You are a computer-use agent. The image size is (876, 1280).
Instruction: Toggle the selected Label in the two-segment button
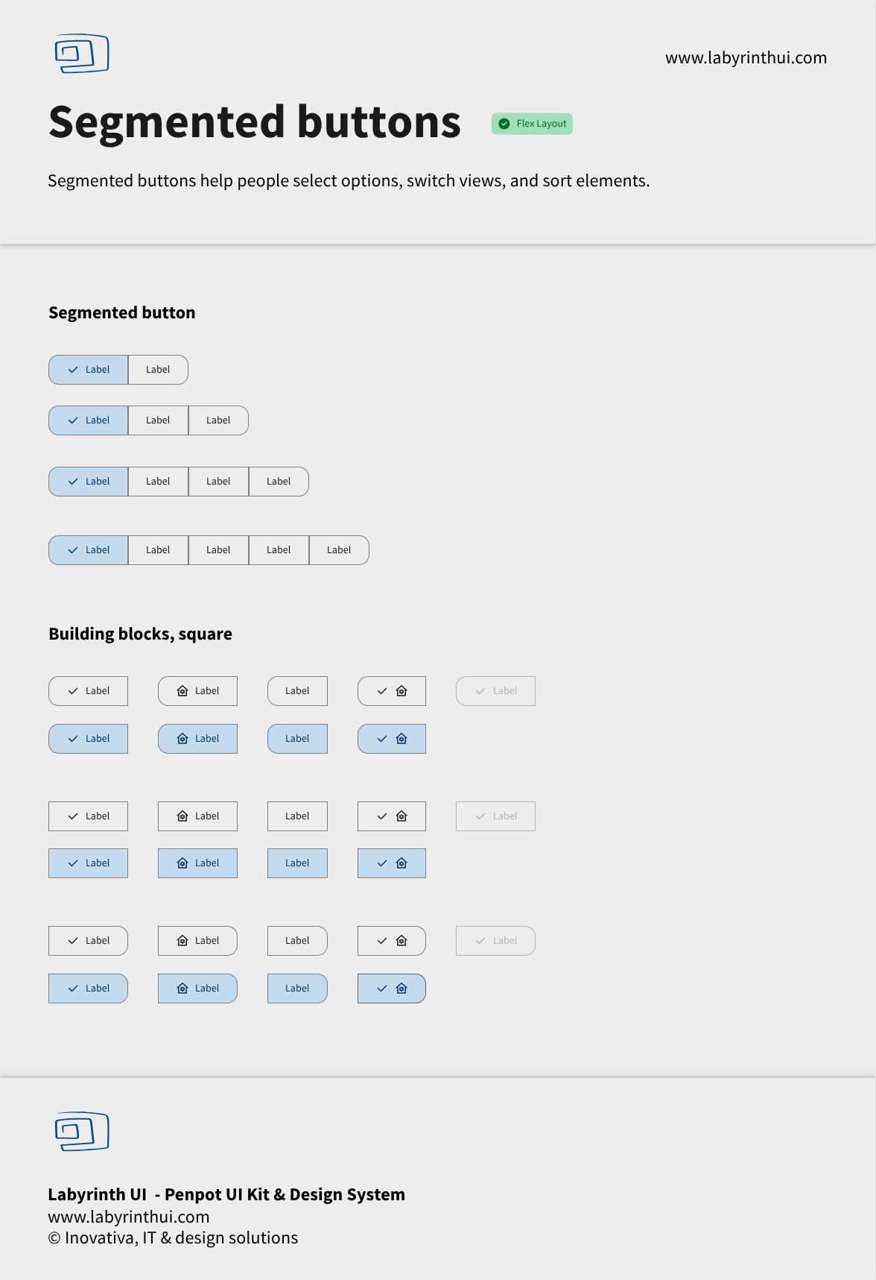pyautogui.click(x=89, y=370)
